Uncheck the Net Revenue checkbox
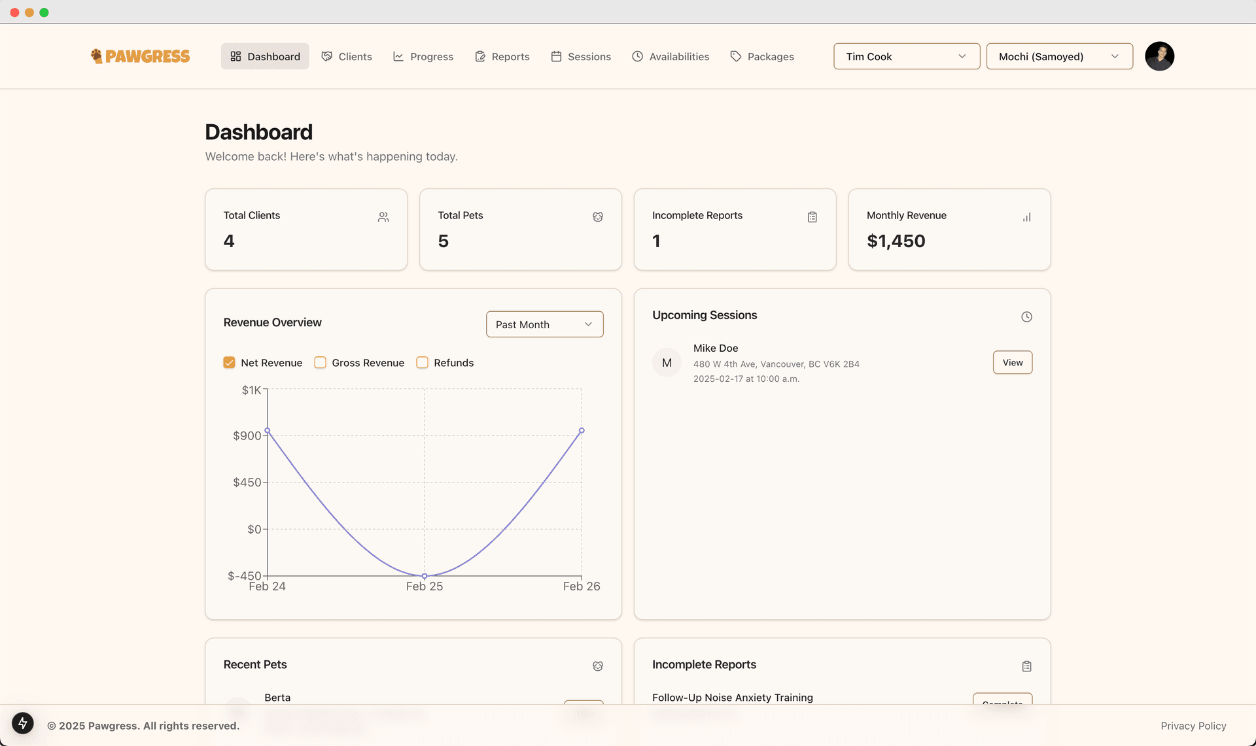The image size is (1256, 746). point(229,362)
